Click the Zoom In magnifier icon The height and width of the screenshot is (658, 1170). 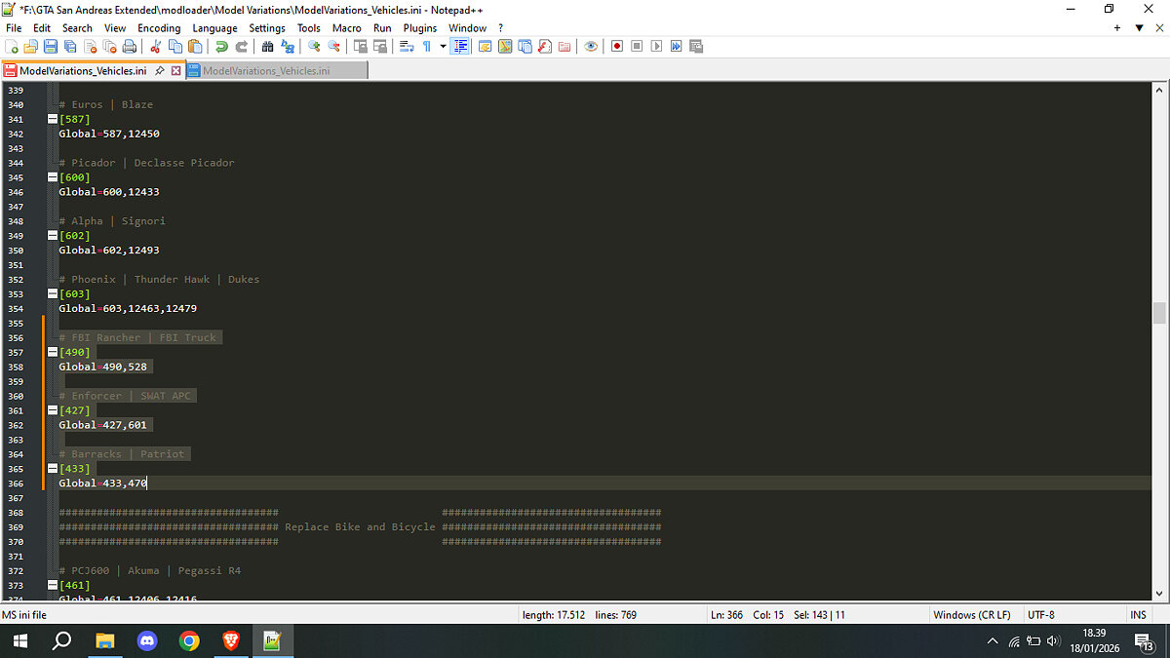click(x=313, y=46)
